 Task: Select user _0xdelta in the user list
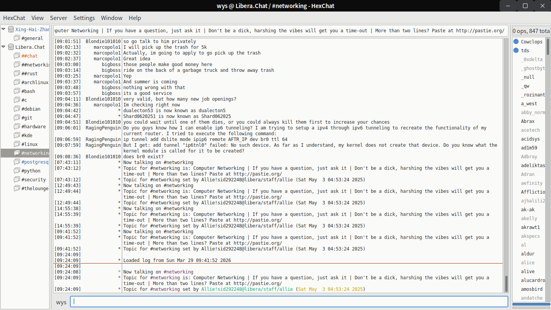coord(532,59)
